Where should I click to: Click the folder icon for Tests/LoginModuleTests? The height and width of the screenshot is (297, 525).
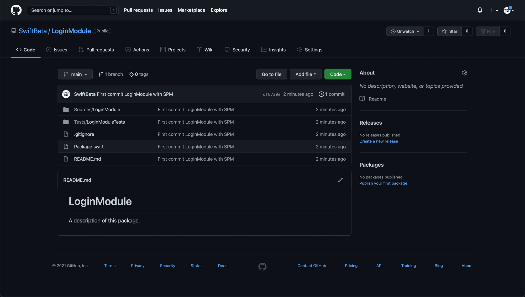click(66, 122)
